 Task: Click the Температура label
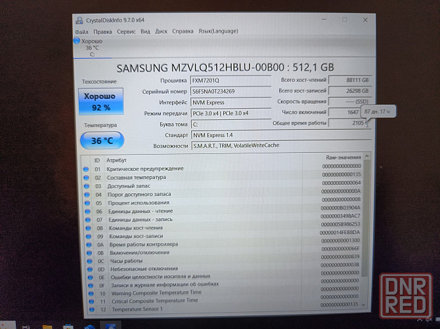[100, 125]
